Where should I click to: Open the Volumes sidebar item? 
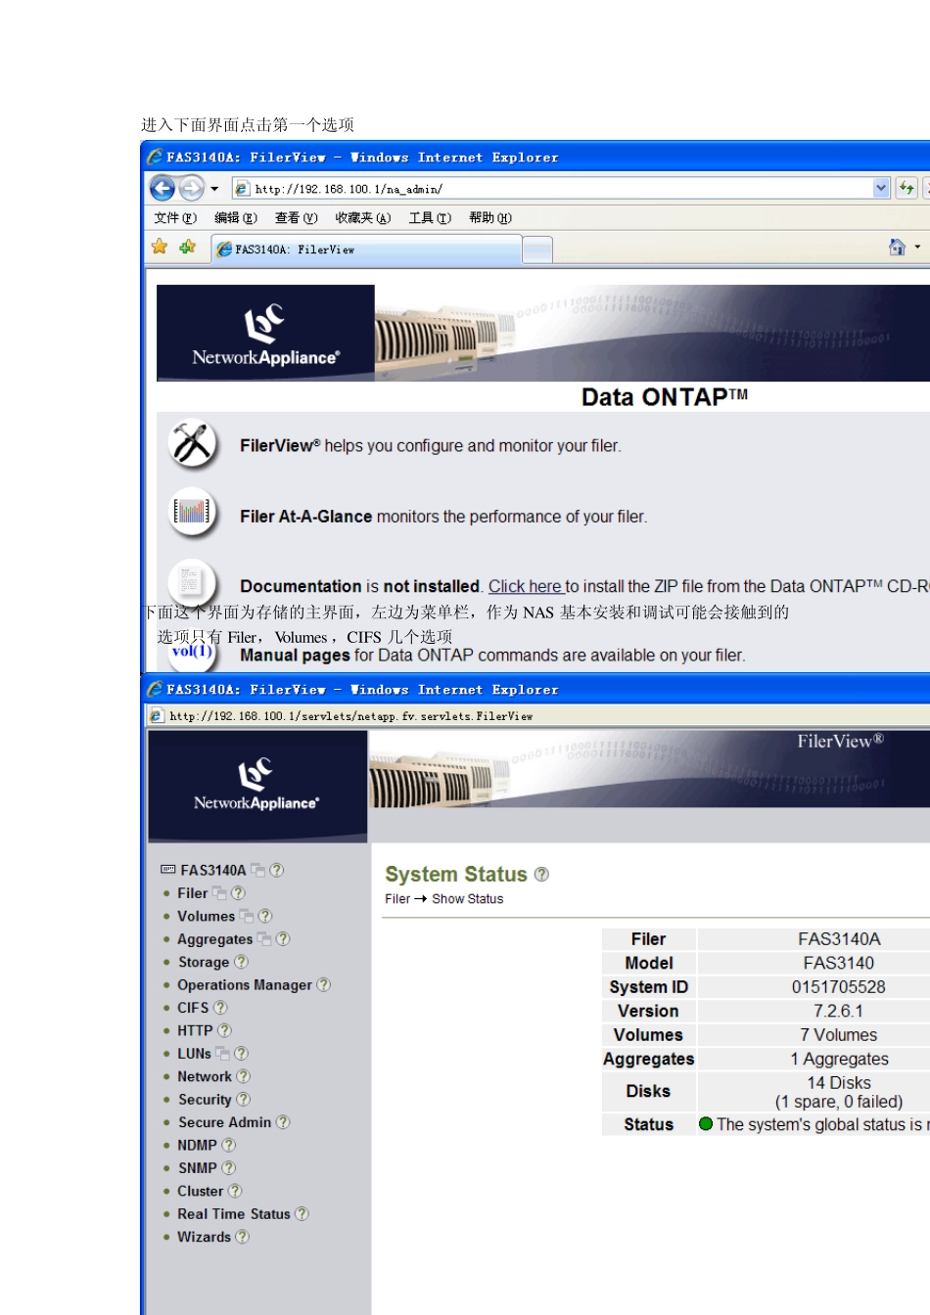tap(206, 917)
